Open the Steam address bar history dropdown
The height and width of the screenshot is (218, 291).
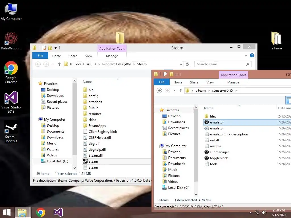point(181,64)
